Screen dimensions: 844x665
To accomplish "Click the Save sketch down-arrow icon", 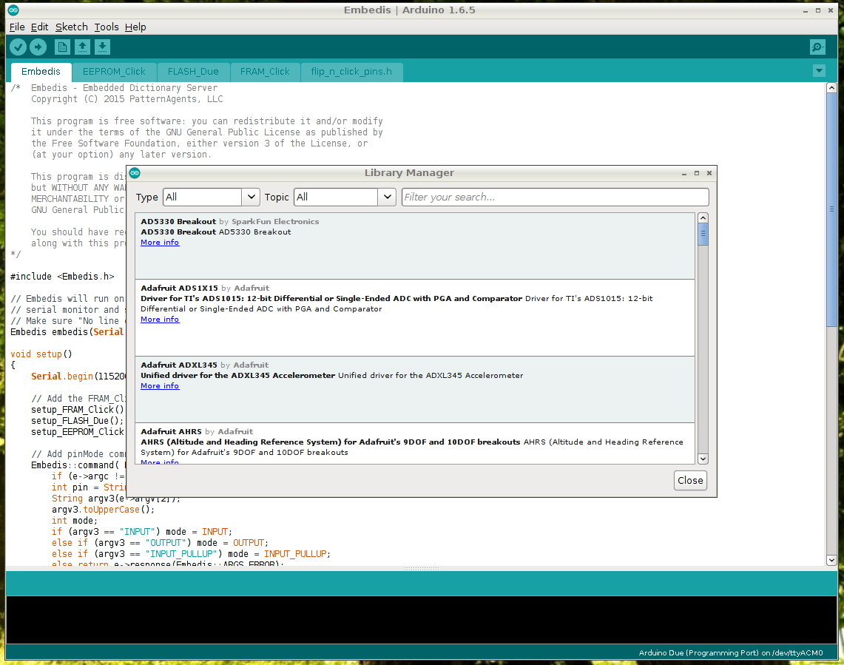I will 103,47.
